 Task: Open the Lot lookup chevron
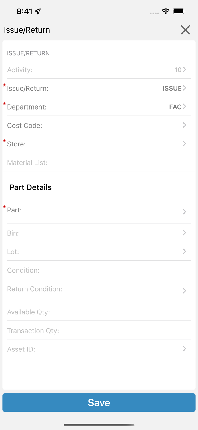[x=185, y=251]
